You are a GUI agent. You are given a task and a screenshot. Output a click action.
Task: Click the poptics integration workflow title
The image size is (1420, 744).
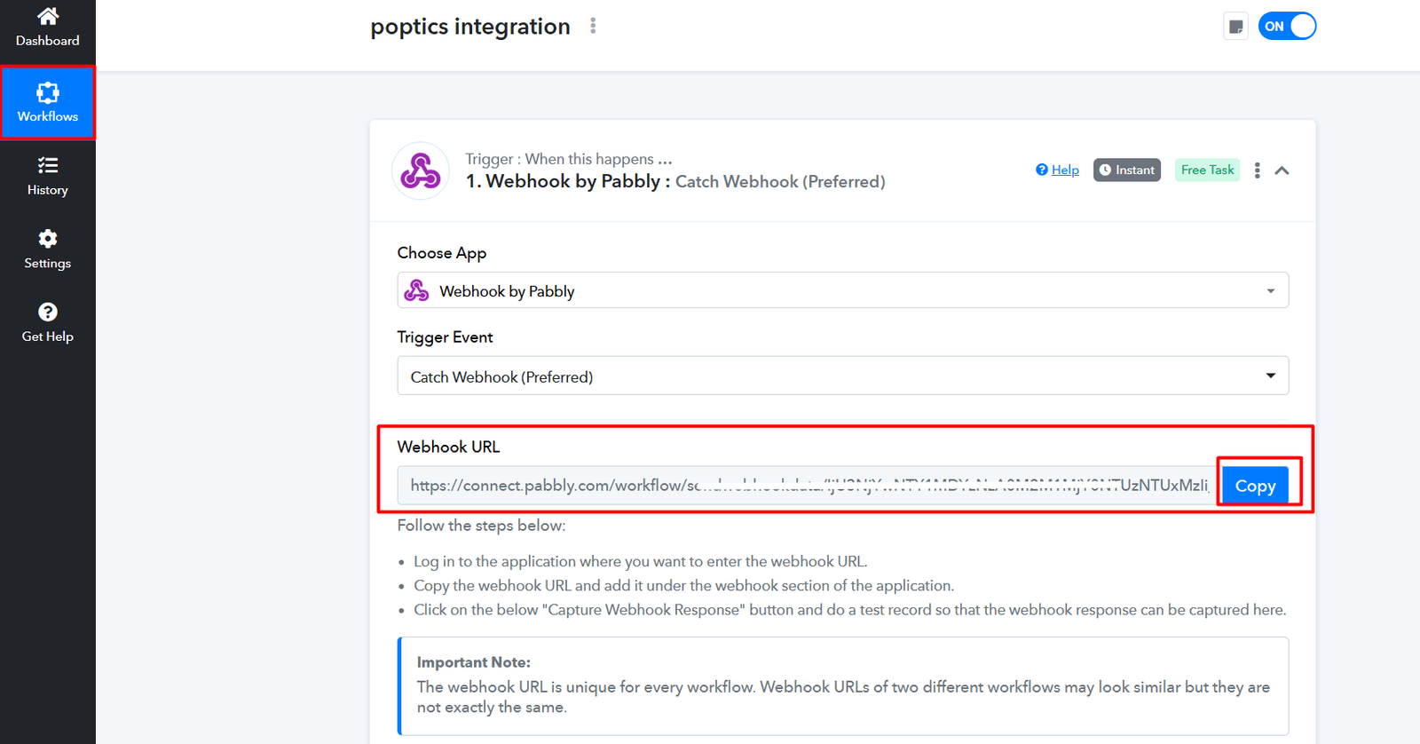tap(470, 27)
